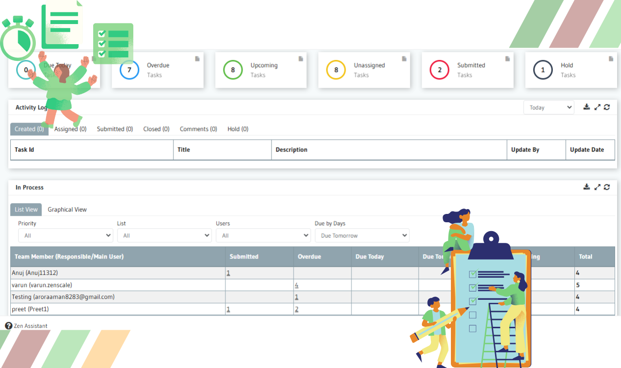Image resolution: width=621 pixels, height=368 pixels.
Task: Open the Assigned activity tab
Action: tap(70, 129)
